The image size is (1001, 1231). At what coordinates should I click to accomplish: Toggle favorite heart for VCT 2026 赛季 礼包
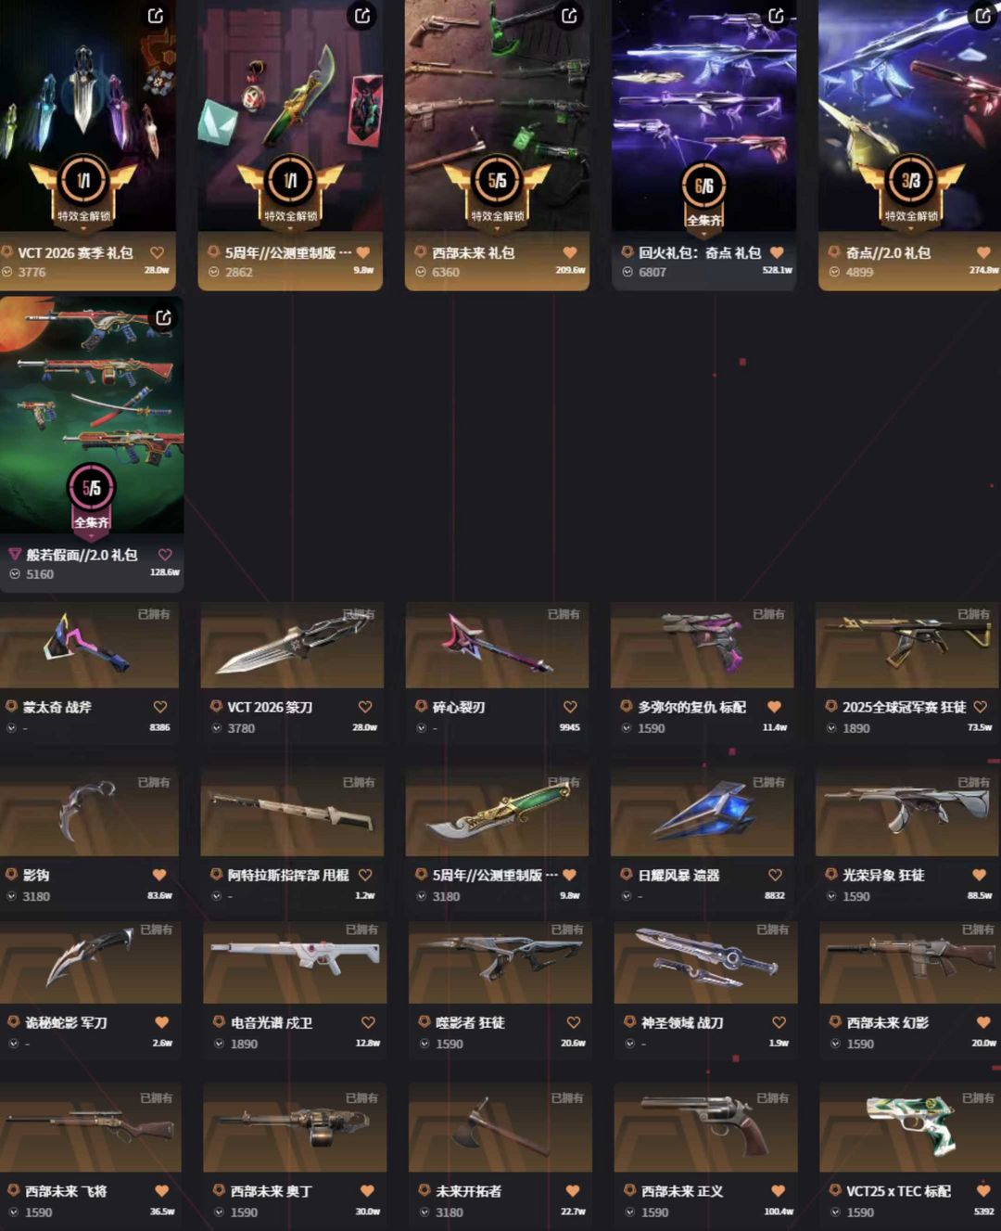click(x=157, y=252)
